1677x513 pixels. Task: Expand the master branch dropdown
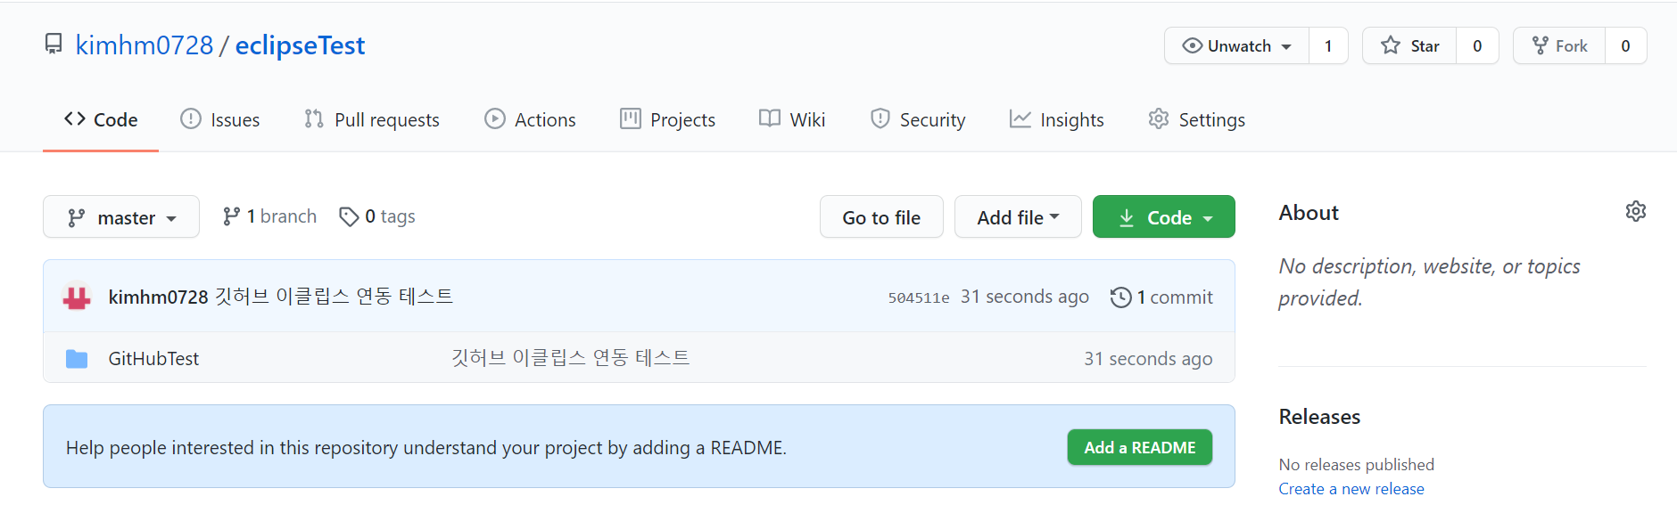click(x=121, y=217)
